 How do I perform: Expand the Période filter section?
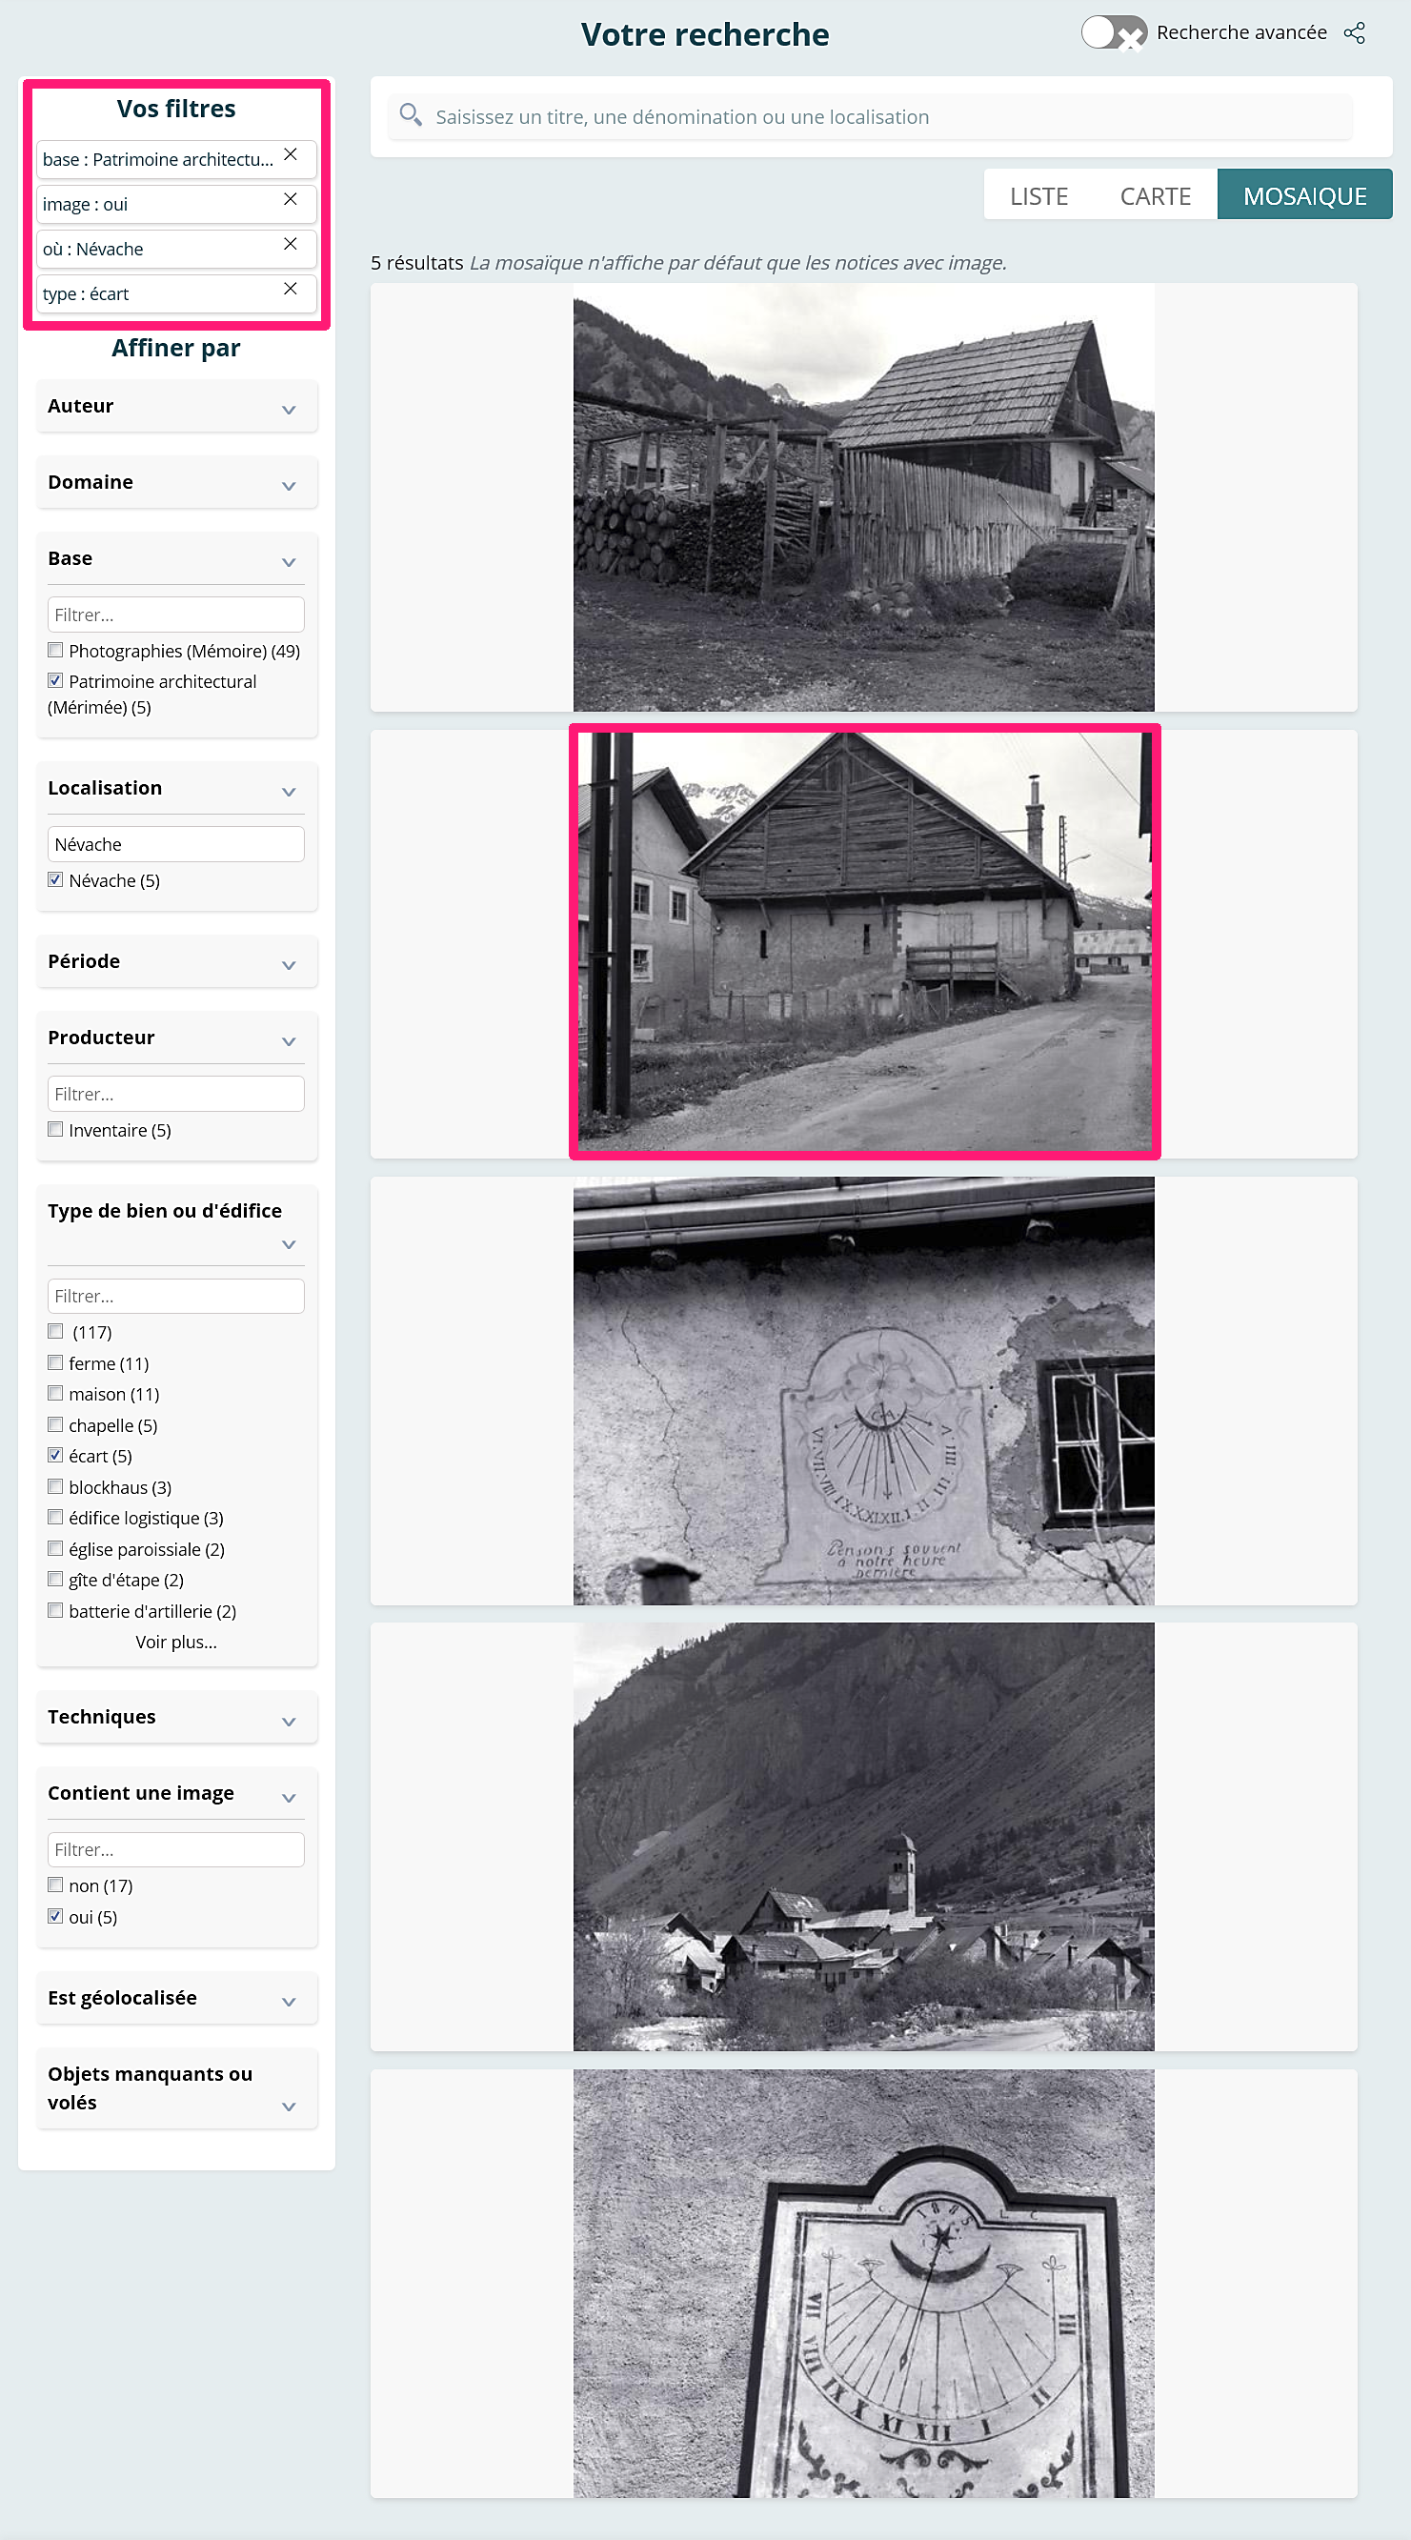point(288,964)
